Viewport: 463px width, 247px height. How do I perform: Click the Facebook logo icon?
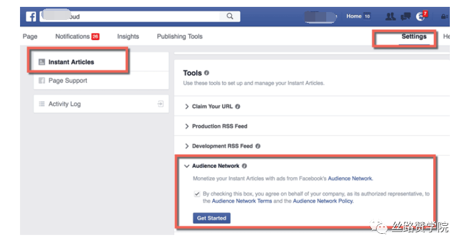(x=31, y=17)
